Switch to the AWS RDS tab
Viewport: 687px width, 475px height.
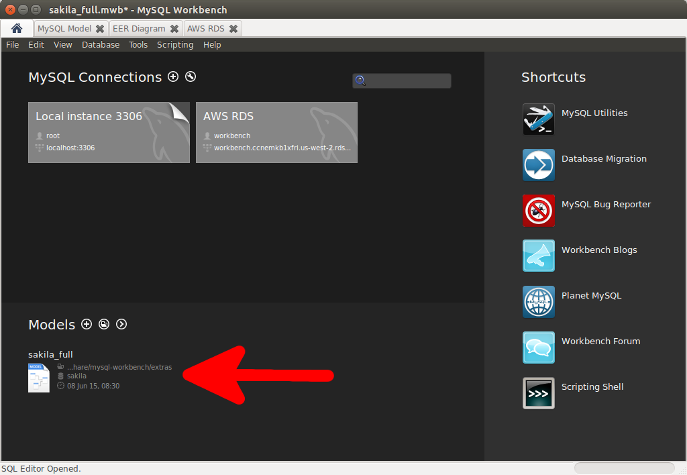click(x=205, y=28)
